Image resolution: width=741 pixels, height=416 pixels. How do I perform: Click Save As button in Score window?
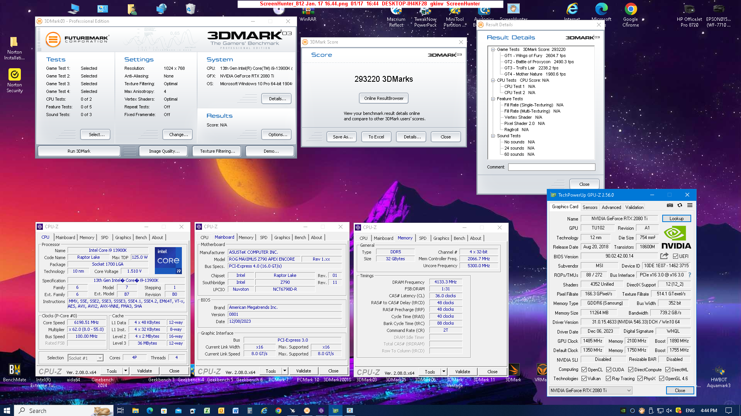tap(343, 137)
